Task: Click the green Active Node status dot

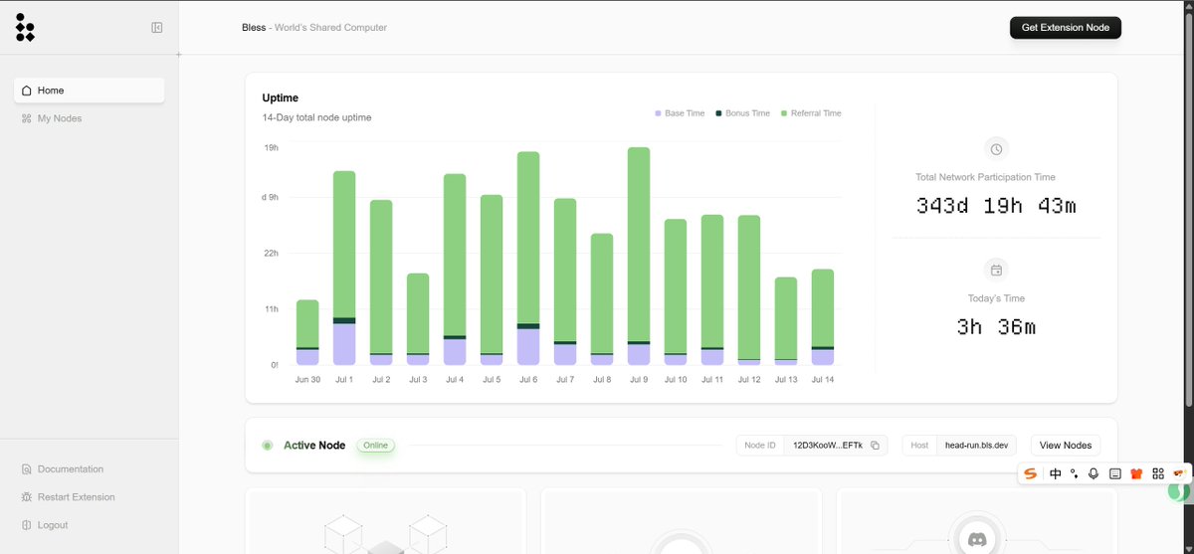Action: click(x=267, y=446)
